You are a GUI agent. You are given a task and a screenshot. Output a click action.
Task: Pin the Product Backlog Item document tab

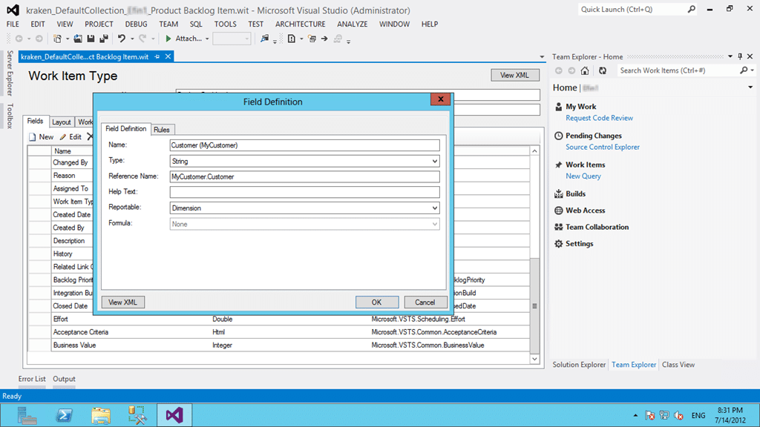click(157, 56)
